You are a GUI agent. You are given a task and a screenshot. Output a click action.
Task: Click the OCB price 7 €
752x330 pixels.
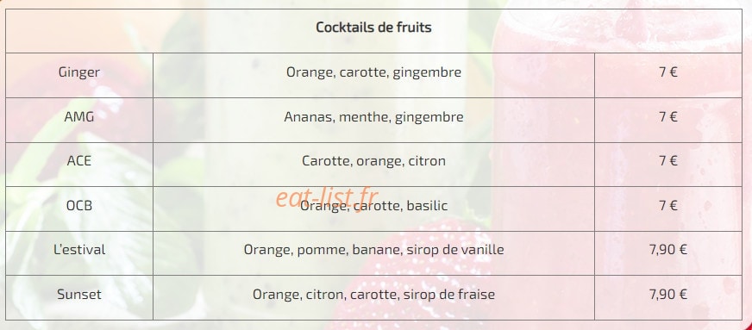tap(668, 206)
